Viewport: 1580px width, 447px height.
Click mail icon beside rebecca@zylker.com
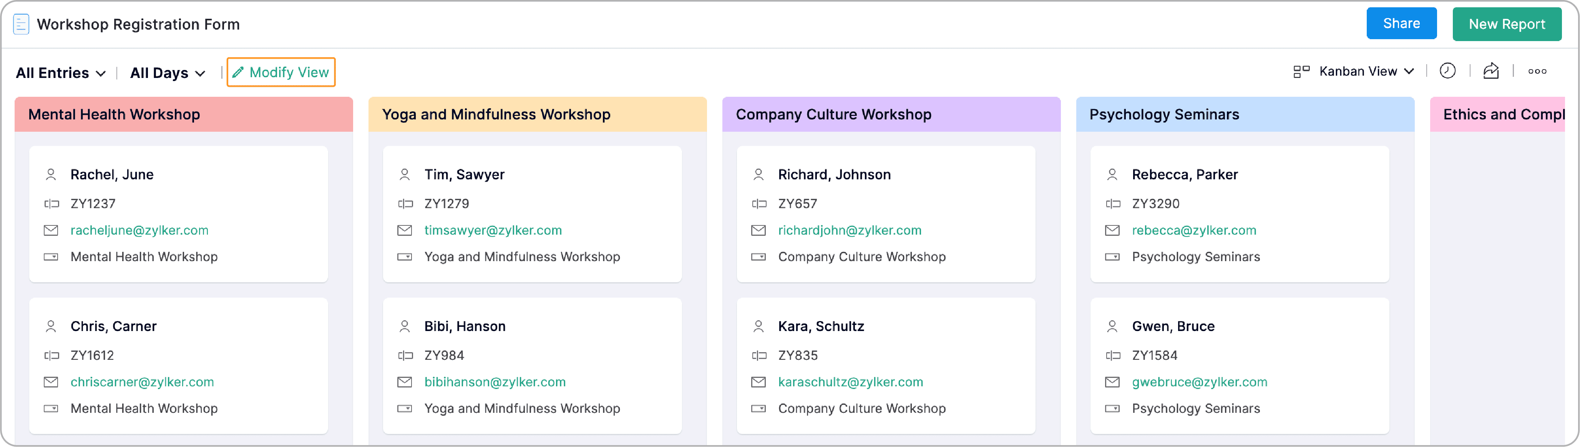[1112, 230]
